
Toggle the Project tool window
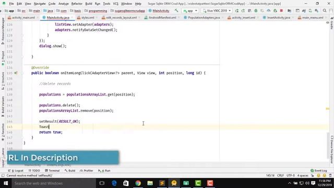click(x=3, y=58)
